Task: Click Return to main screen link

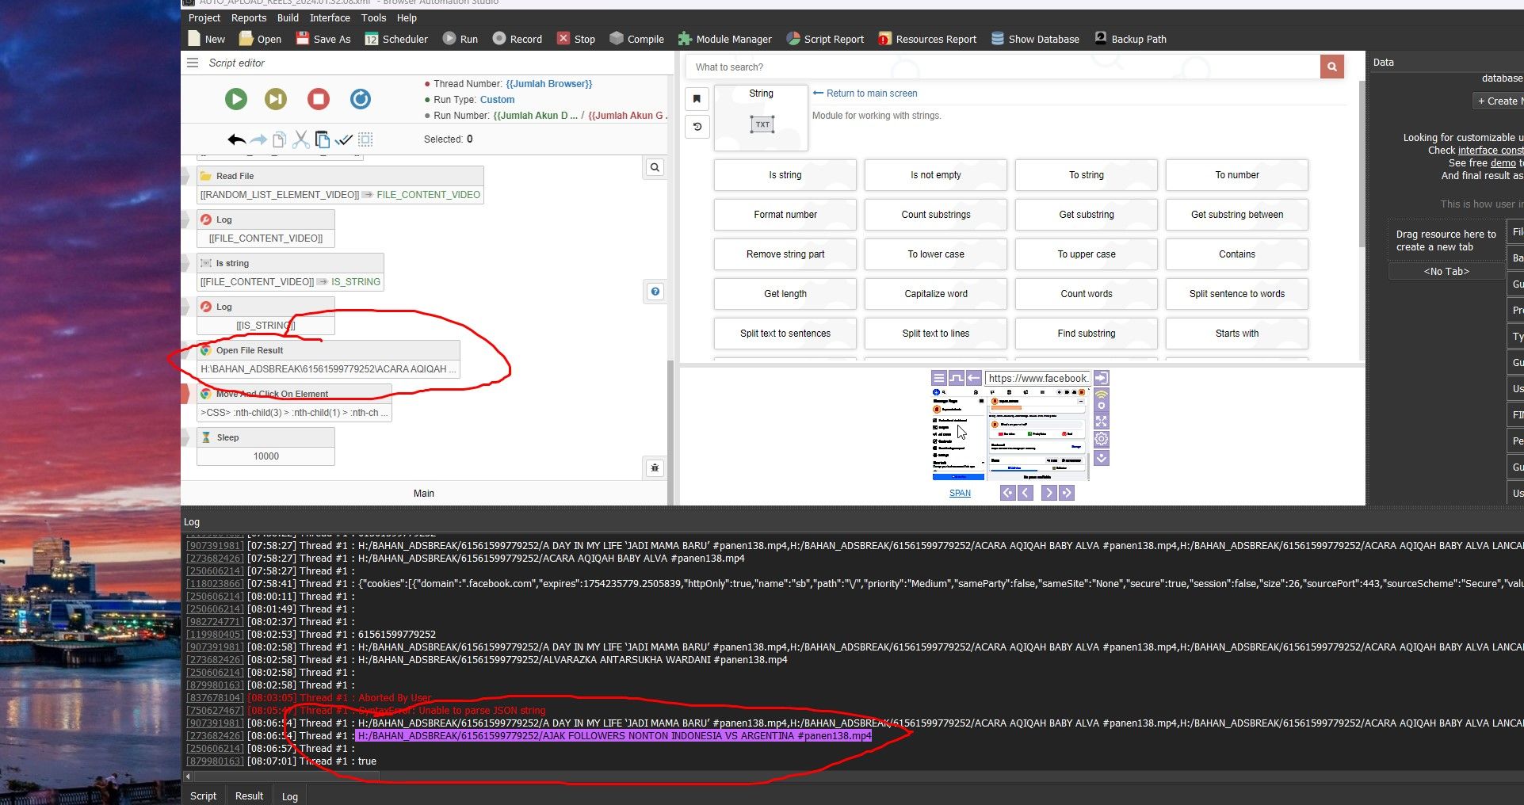Action: [871, 93]
